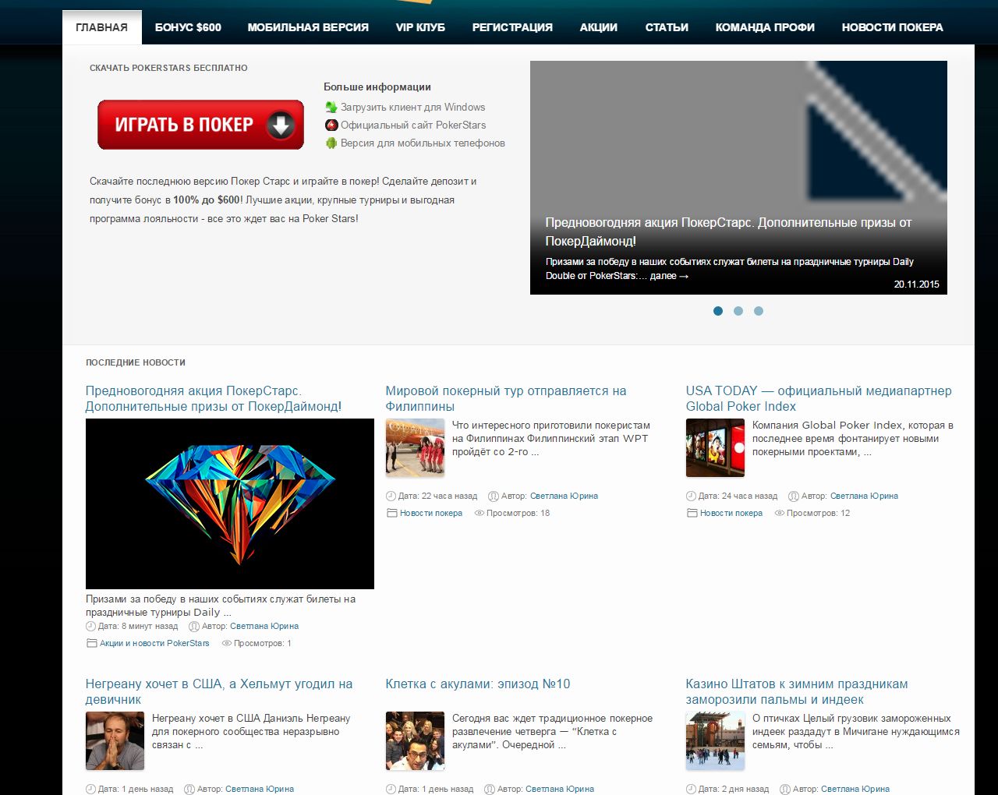Select the first slider pagination dot
This screenshot has height=795, width=998.
[718, 311]
